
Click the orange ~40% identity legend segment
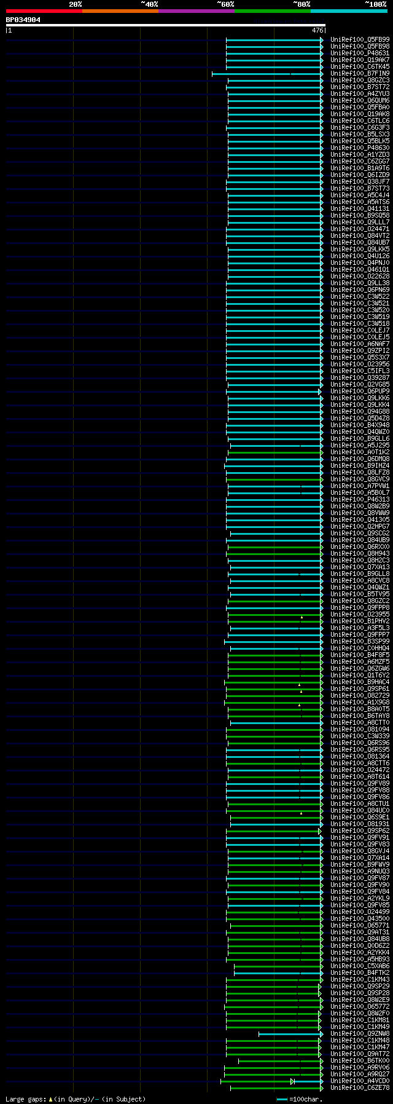[x=120, y=11]
